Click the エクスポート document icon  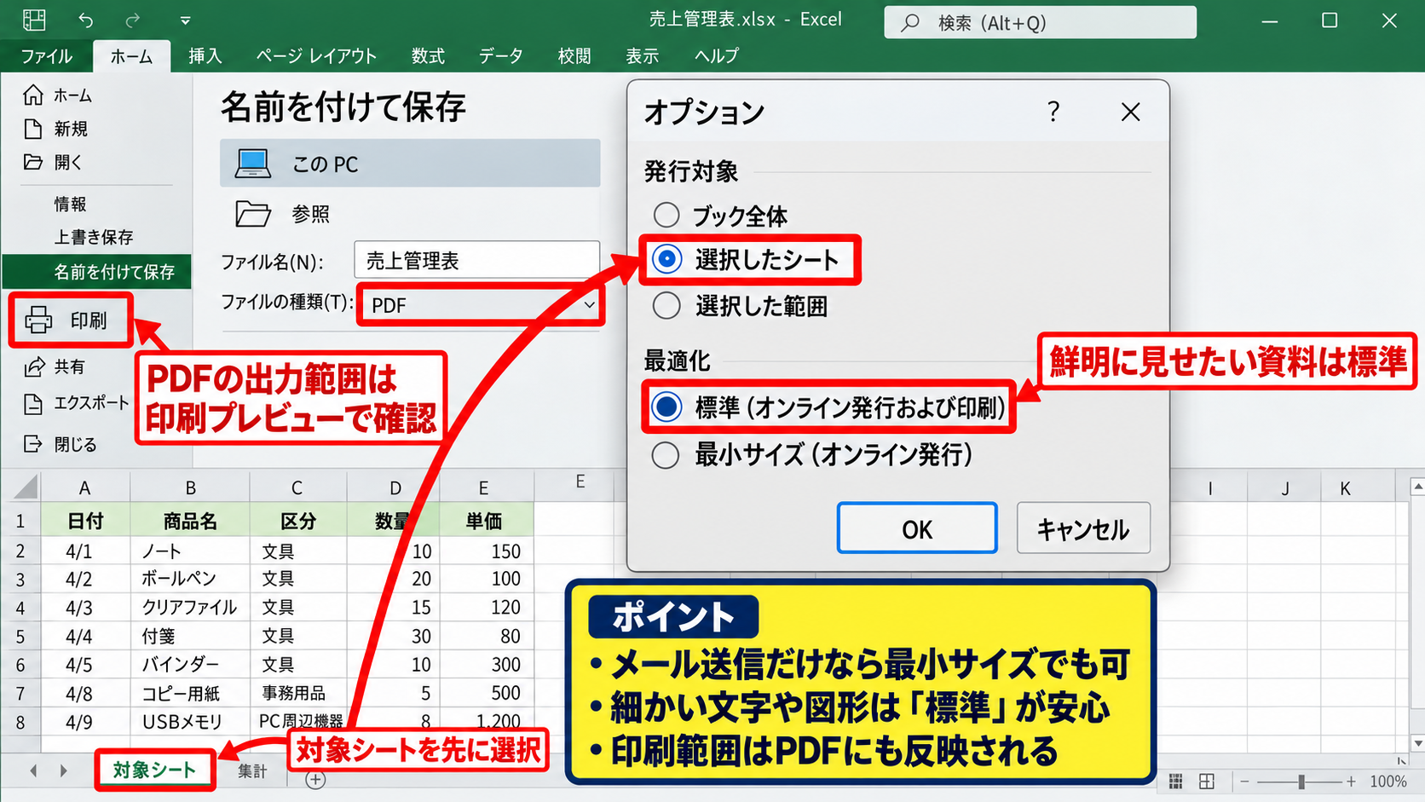click(x=33, y=403)
